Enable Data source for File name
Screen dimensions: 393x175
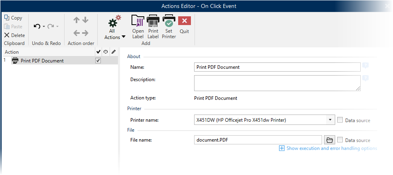click(340, 140)
